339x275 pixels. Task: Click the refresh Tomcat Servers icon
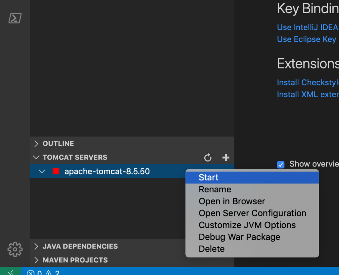208,158
